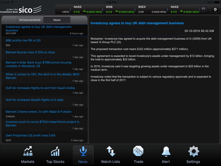The width and height of the screenshot is (221, 166).
Task: Click the '8 hours ago' timestamp
Action: (76, 33)
